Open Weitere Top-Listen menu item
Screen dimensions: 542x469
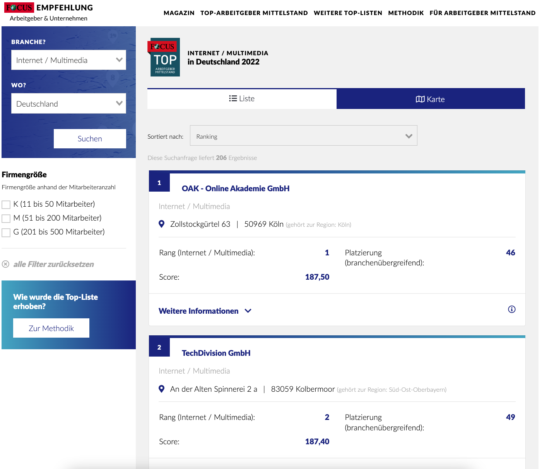coord(348,13)
